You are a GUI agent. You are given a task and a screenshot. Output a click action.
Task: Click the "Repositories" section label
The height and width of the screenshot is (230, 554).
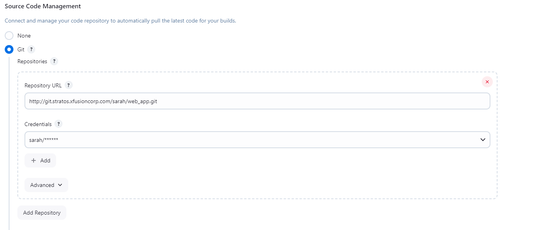(x=32, y=61)
